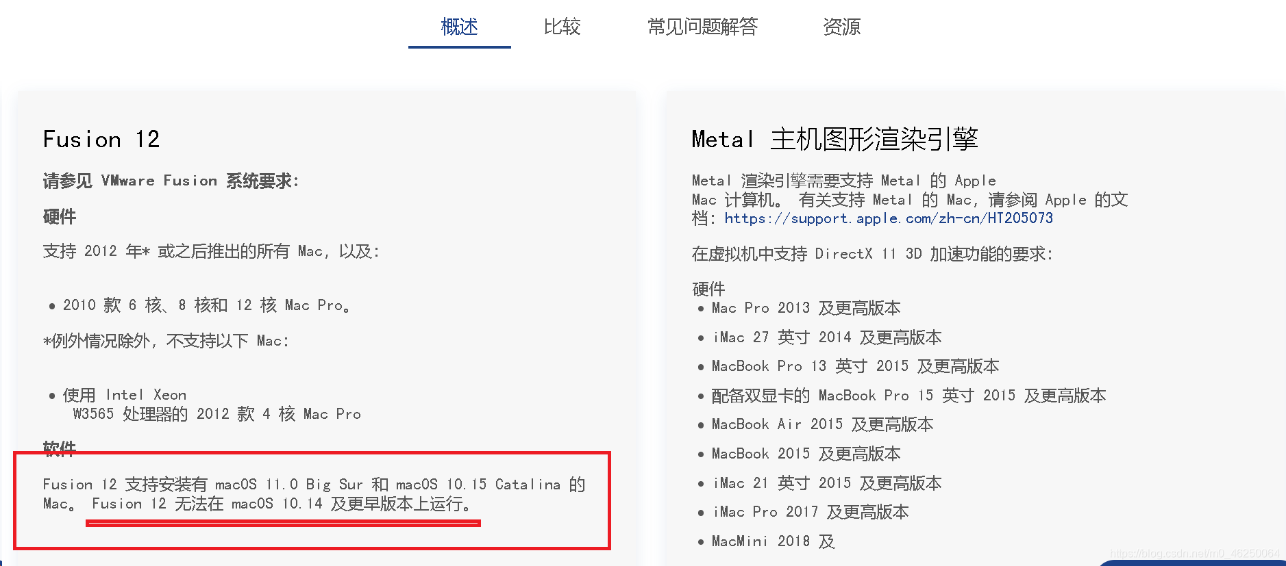Click the 配备双显卡的 MacBook Pro 15 bullet

908,396
